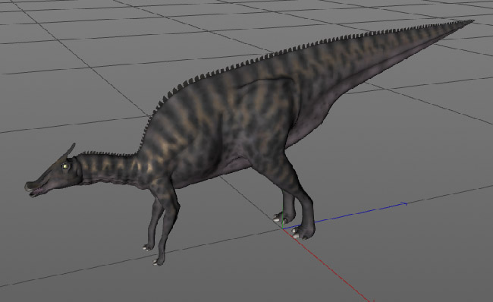
Task: Click the red X-axis line
Action: [x=327, y=265]
